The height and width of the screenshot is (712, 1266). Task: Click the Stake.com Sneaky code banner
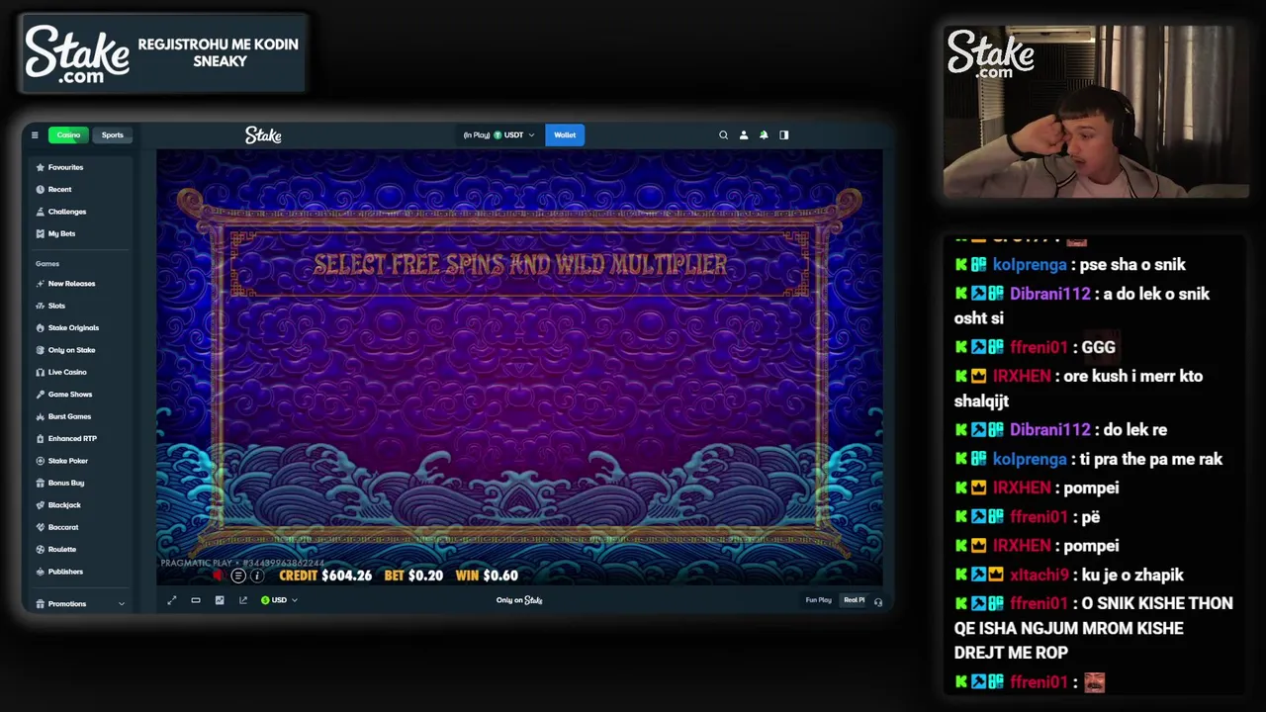pos(163,53)
